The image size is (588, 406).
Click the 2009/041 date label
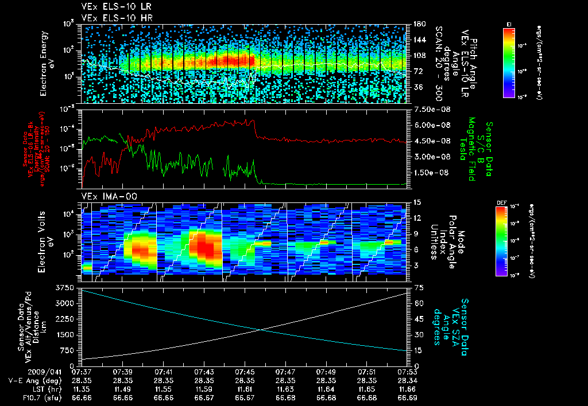44,372
